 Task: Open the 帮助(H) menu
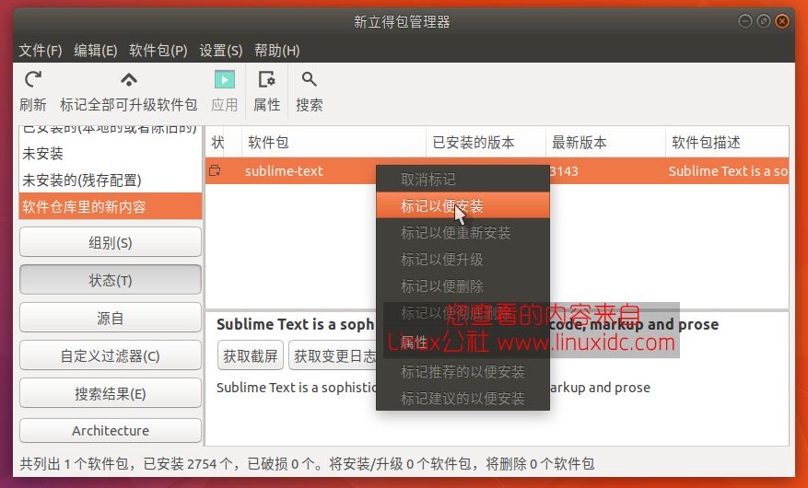276,51
